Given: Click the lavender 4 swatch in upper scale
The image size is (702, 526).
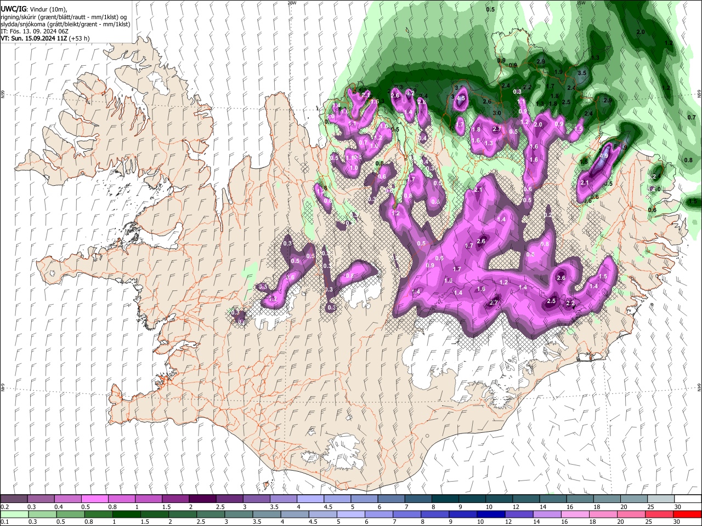Looking at the screenshot, I should 310,499.
